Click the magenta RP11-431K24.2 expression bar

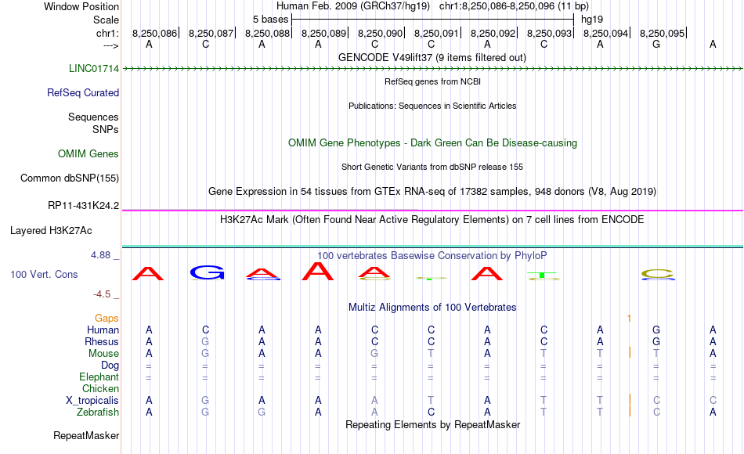432,210
